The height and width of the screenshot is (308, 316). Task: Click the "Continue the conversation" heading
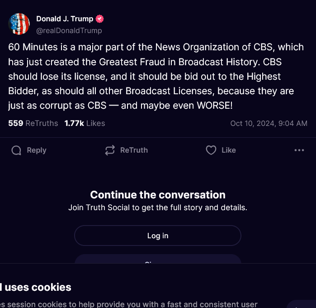coord(158,195)
